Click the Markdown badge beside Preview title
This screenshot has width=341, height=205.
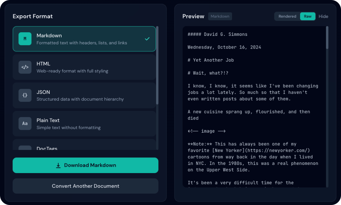click(x=220, y=16)
